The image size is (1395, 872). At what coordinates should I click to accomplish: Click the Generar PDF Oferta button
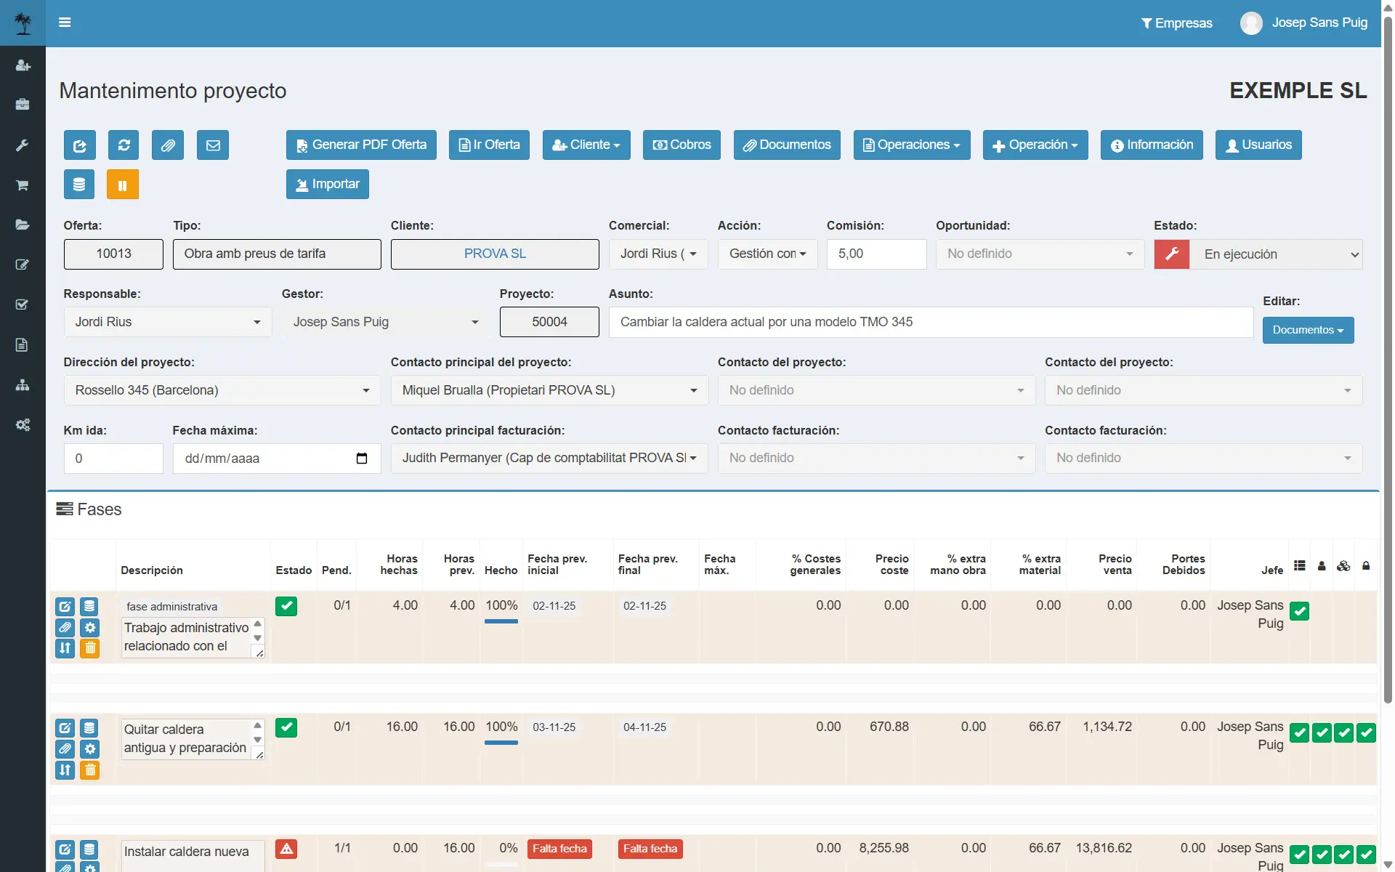coord(361,145)
